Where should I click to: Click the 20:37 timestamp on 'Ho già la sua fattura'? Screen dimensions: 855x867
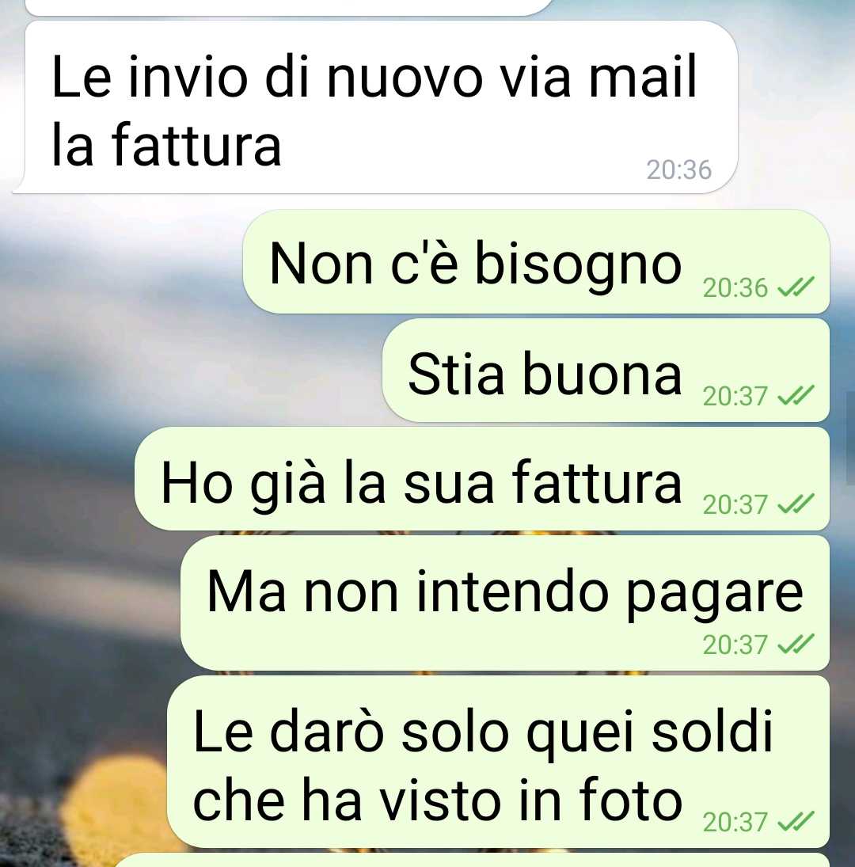coord(735,504)
